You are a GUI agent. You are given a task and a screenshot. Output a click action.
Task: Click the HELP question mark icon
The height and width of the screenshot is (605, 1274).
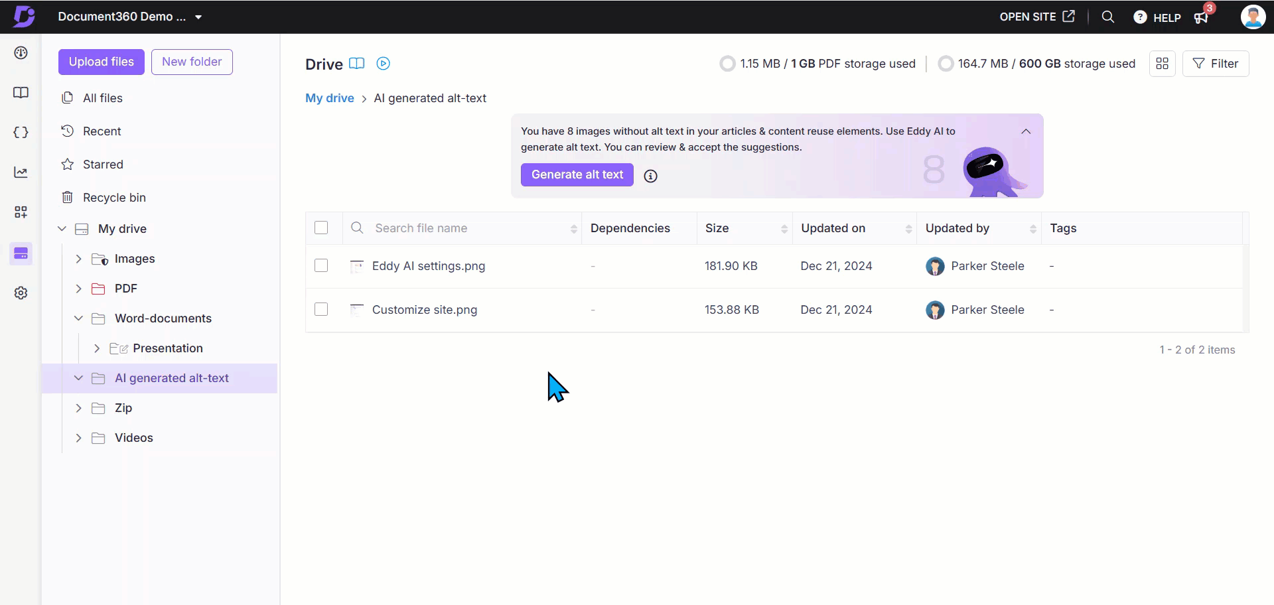[x=1139, y=17]
